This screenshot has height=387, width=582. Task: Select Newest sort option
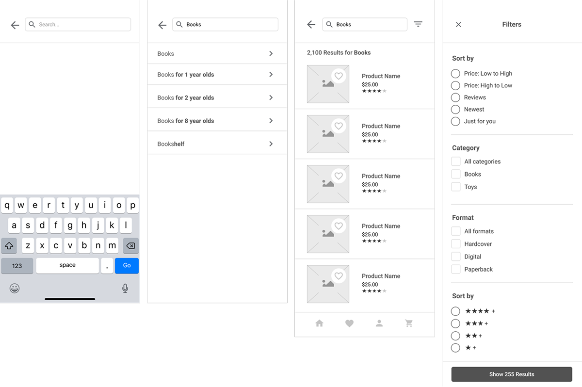tap(455, 110)
